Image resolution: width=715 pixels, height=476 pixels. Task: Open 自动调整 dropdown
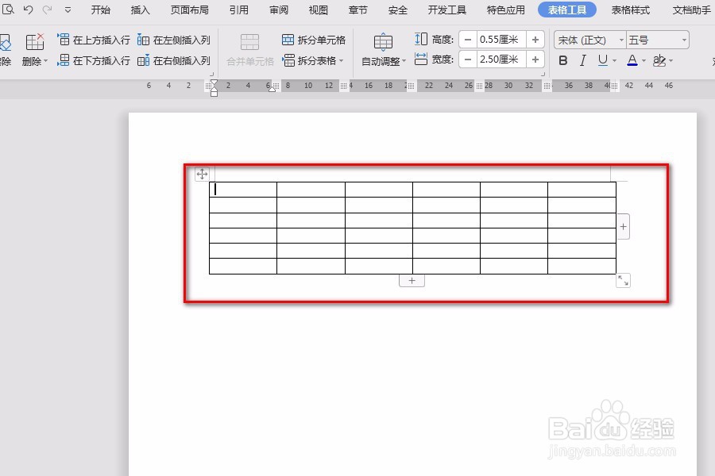384,50
